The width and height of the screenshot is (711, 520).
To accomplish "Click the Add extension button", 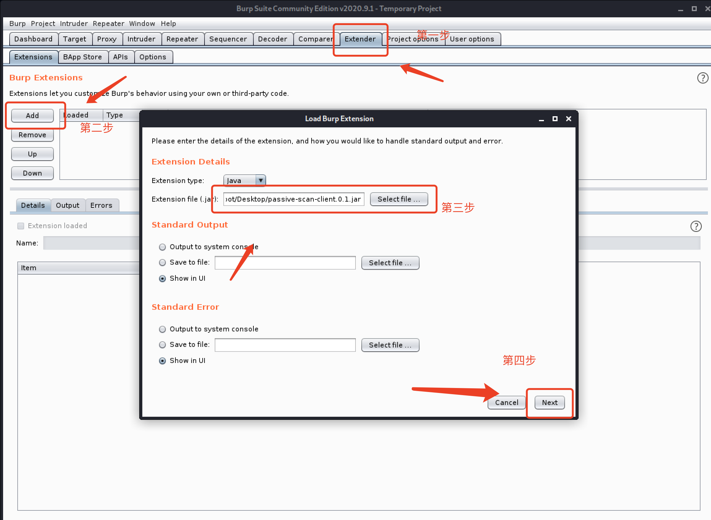I will pyautogui.click(x=32, y=116).
